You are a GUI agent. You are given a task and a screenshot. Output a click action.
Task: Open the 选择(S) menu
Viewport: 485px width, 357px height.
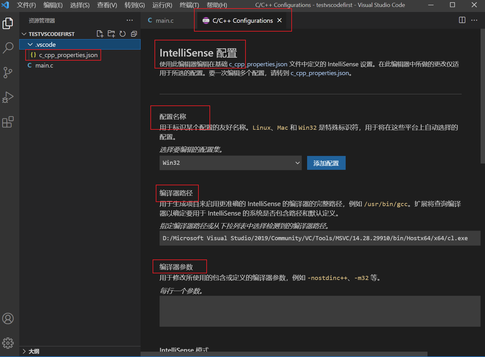(80, 5)
